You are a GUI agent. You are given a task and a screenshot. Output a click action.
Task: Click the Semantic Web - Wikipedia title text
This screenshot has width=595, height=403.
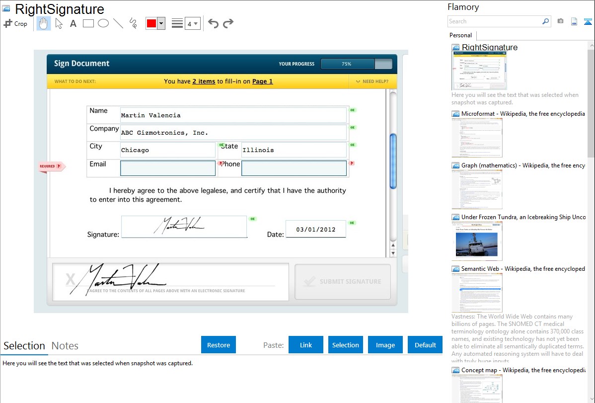(523, 268)
